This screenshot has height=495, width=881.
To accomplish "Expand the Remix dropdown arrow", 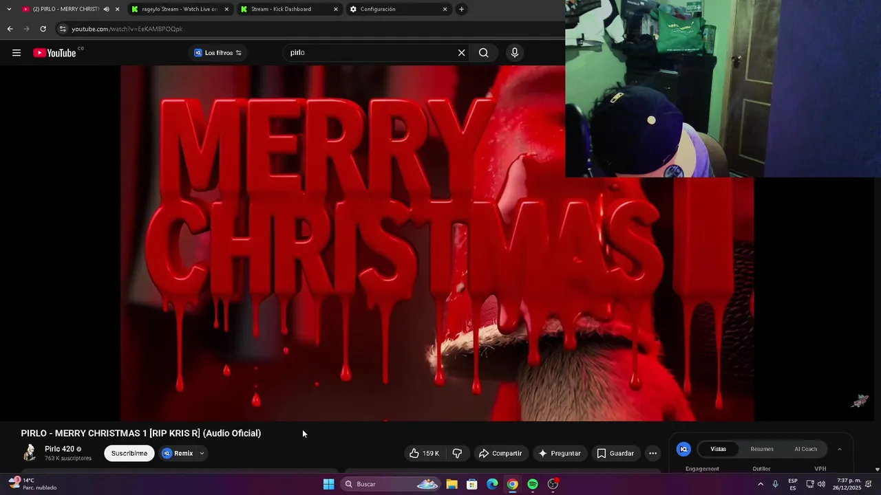I will (202, 453).
